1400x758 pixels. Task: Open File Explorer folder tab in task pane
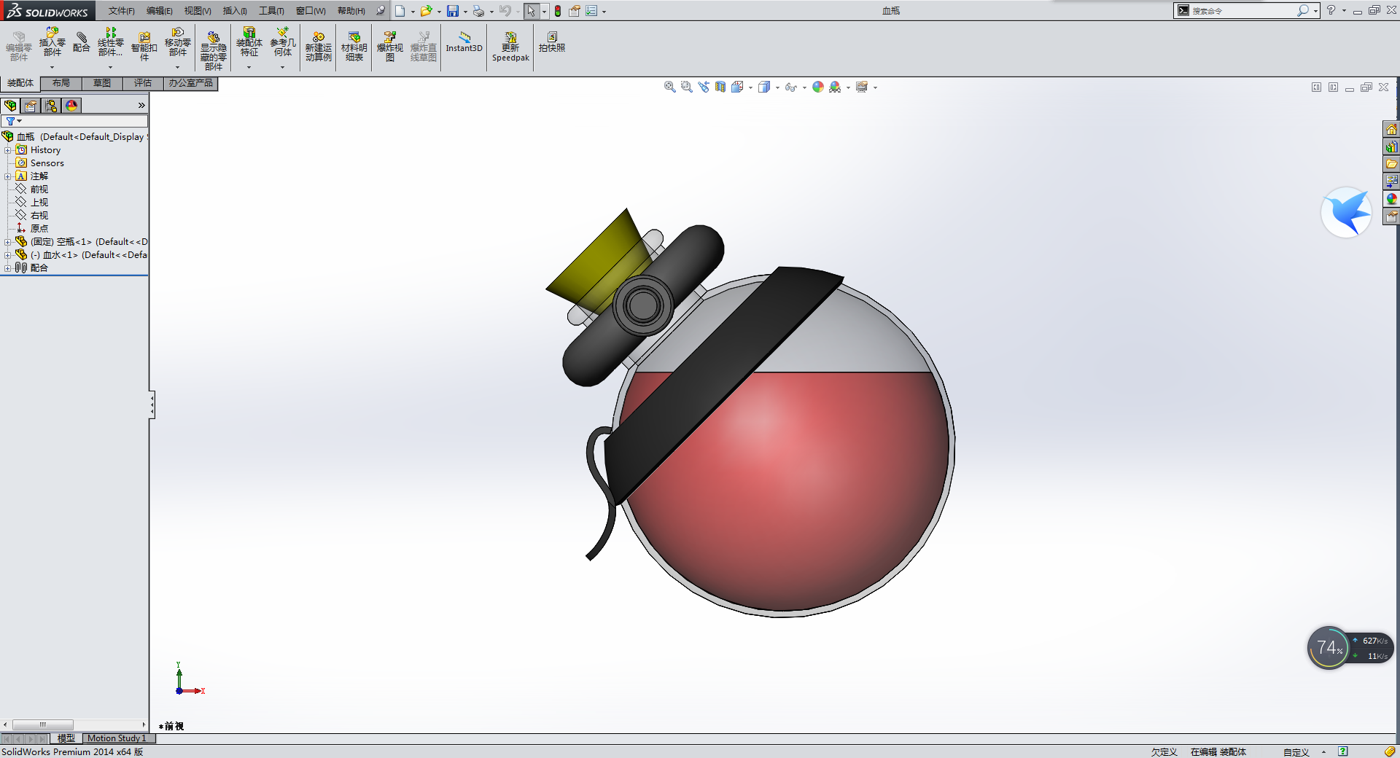(1391, 164)
